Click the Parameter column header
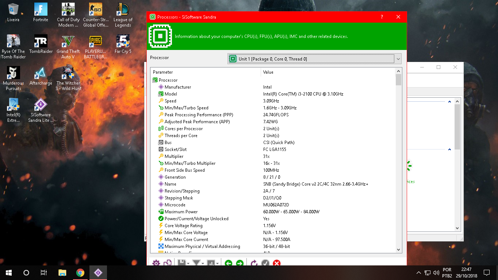The image size is (498, 280). (x=206, y=72)
